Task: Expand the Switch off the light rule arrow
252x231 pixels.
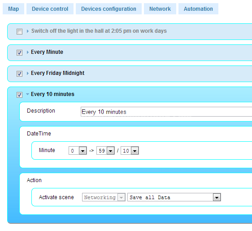Action: [28, 31]
